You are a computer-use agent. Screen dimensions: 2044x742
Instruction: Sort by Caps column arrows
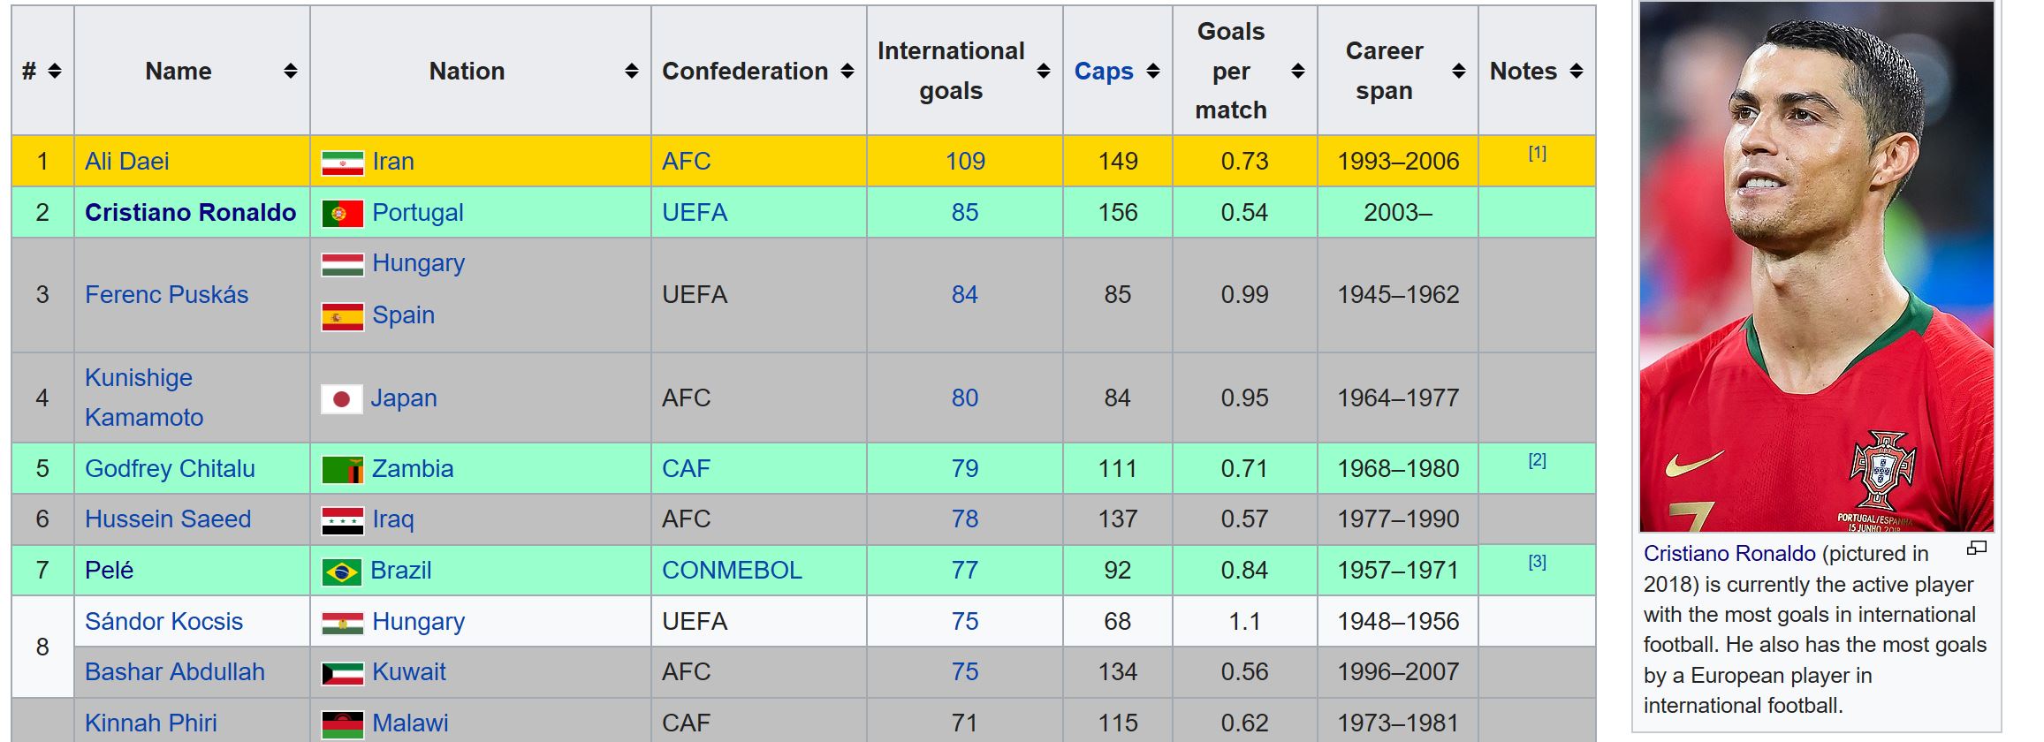1153,72
